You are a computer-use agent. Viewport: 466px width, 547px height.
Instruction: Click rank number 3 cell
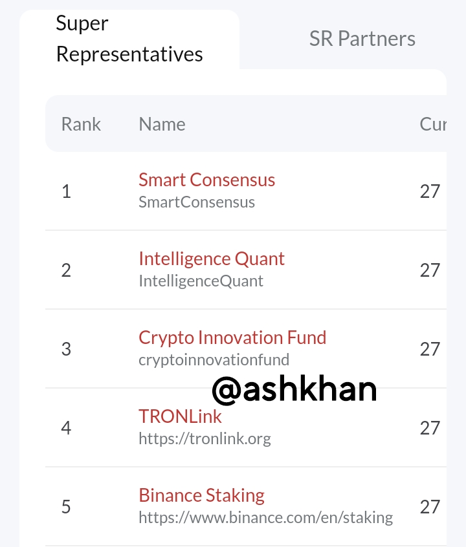point(66,349)
